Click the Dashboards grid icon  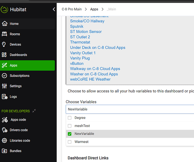tap(4, 55)
